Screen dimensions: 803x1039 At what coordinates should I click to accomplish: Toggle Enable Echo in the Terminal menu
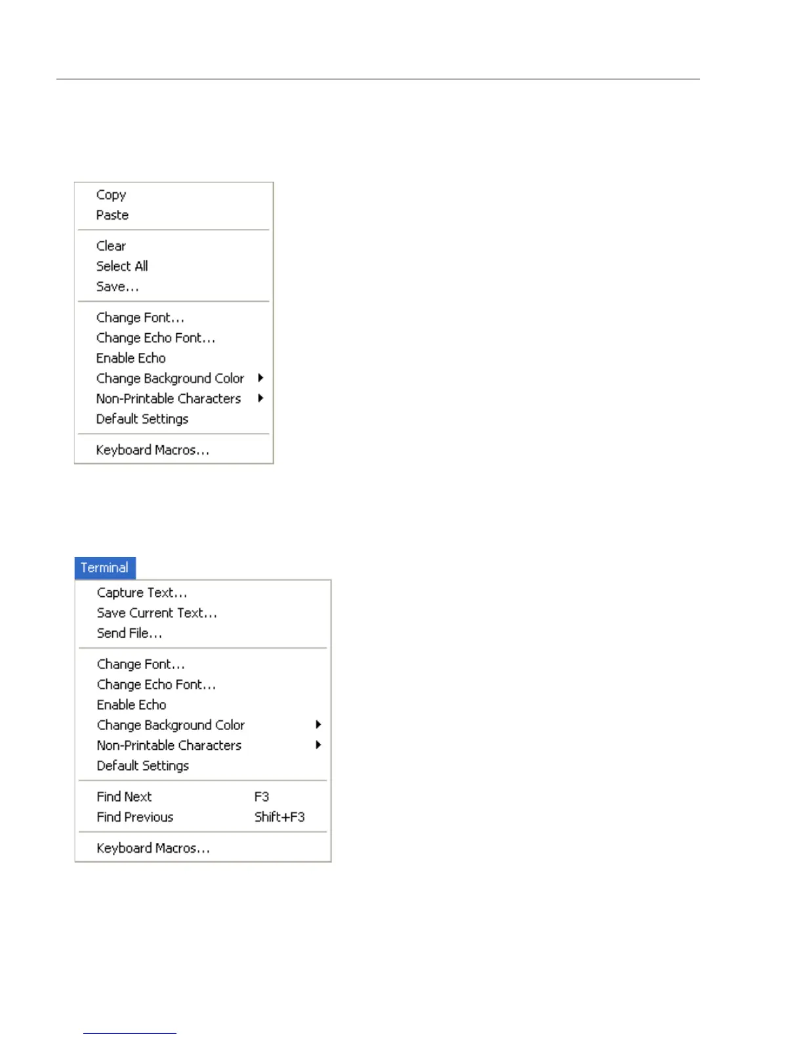(131, 705)
